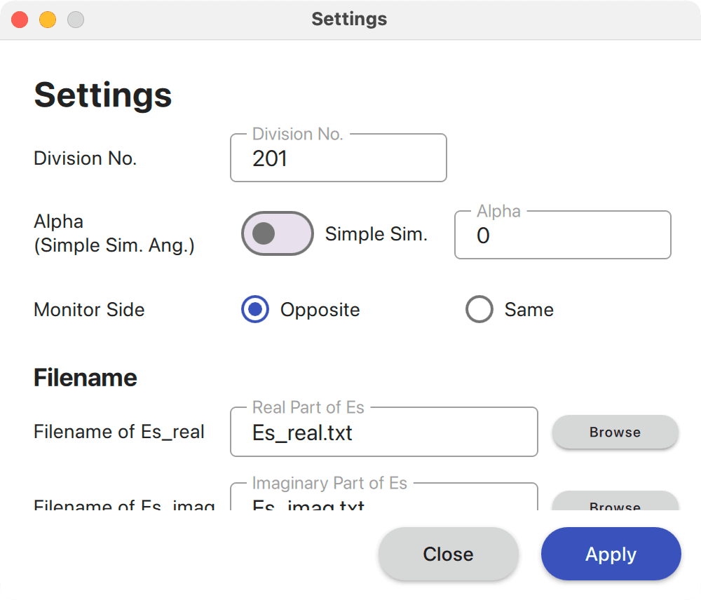Browse for the Real Part of Es file
701x600 pixels.
click(615, 432)
